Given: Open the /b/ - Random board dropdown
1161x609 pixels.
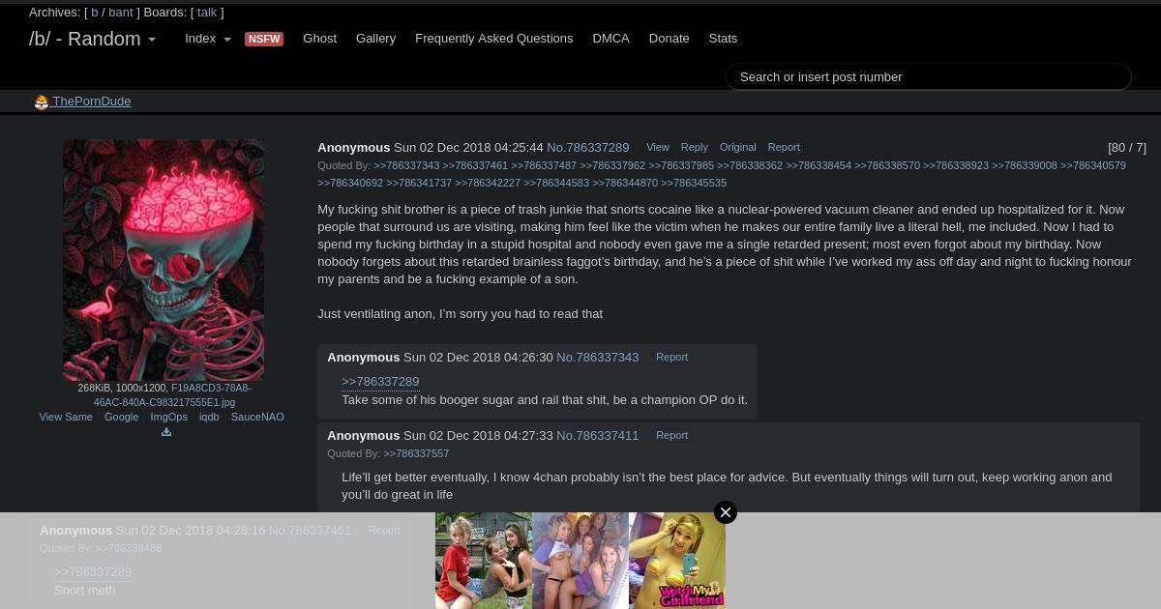Looking at the screenshot, I should 92,40.
